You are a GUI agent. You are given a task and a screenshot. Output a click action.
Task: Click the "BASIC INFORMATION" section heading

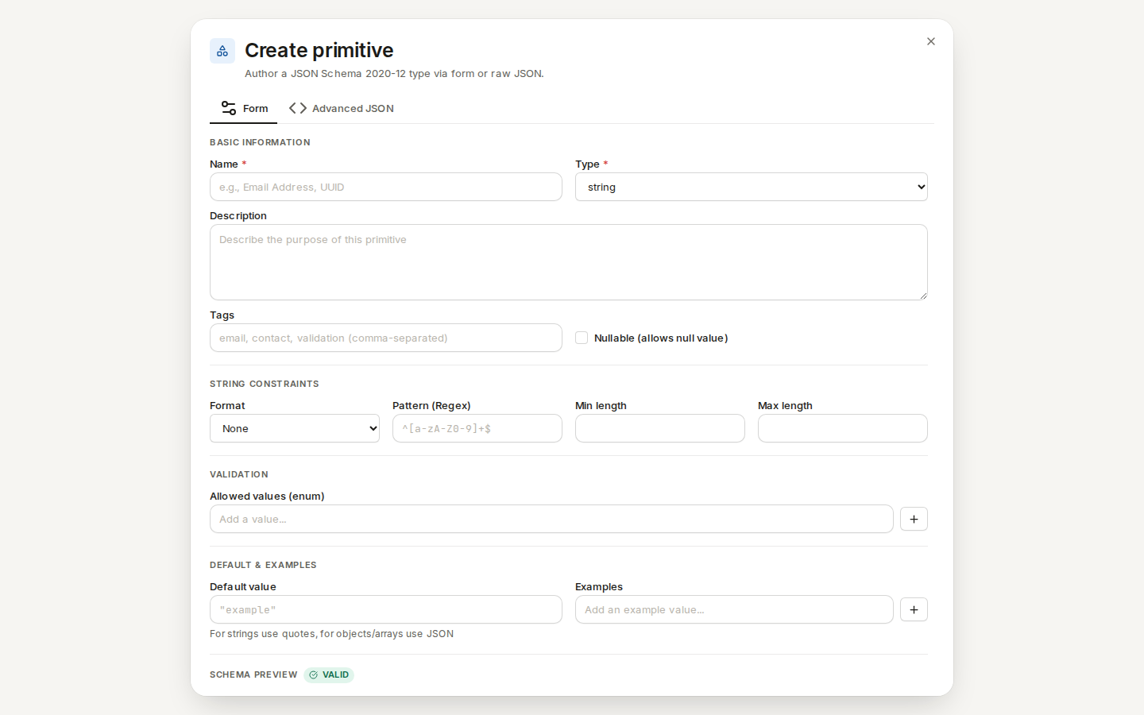pyautogui.click(x=260, y=142)
